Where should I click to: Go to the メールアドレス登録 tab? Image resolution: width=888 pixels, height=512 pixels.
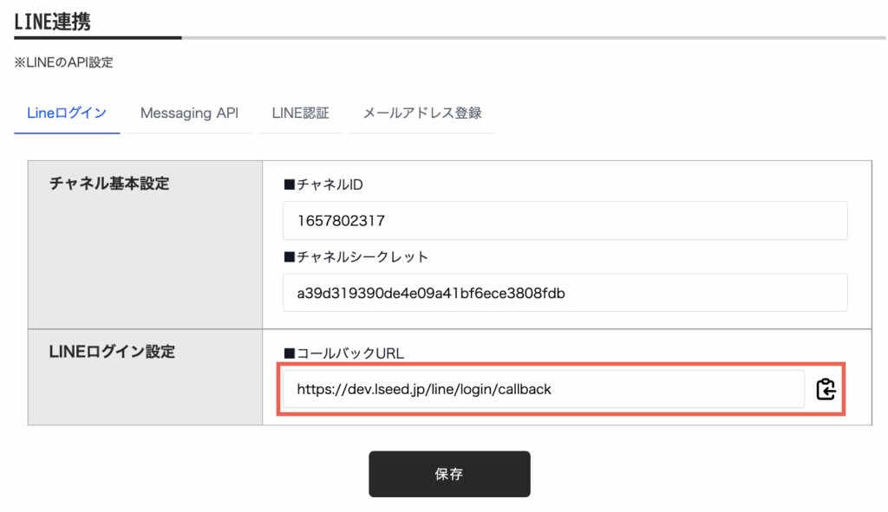(421, 113)
